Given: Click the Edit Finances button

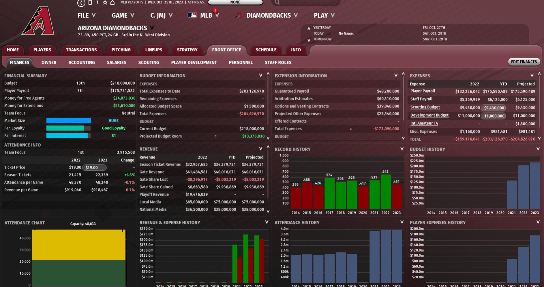Looking at the screenshot, I should point(524,62).
